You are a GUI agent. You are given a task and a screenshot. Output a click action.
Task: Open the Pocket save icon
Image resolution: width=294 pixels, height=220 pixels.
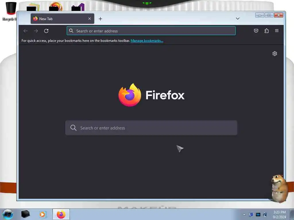coord(256,31)
